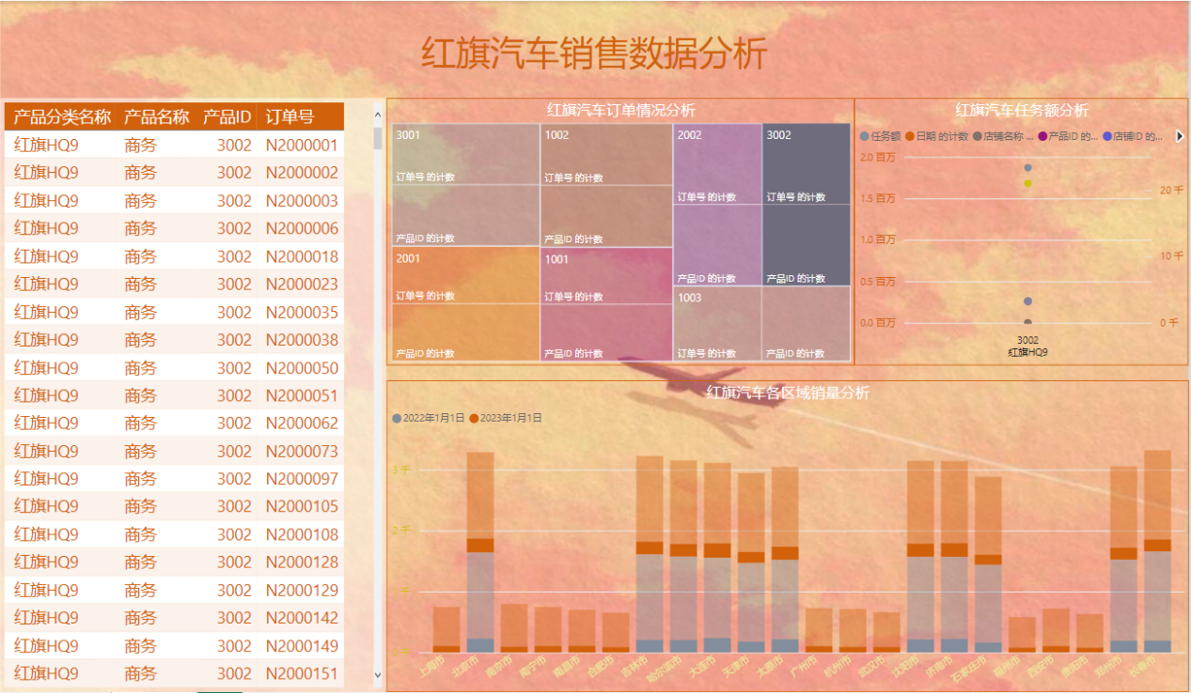Select the order number cell N2000105

(301, 506)
